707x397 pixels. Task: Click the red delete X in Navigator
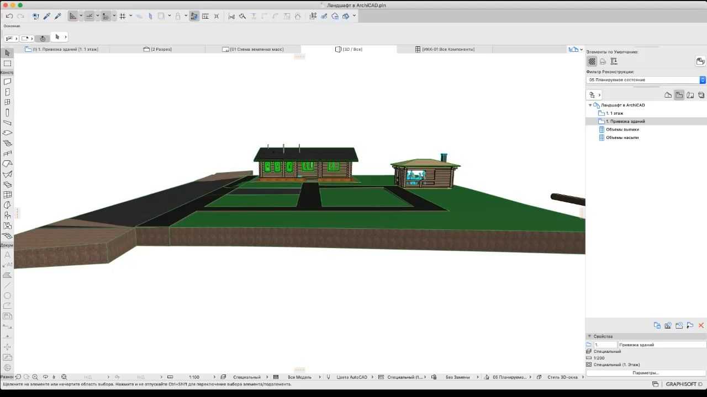point(701,325)
